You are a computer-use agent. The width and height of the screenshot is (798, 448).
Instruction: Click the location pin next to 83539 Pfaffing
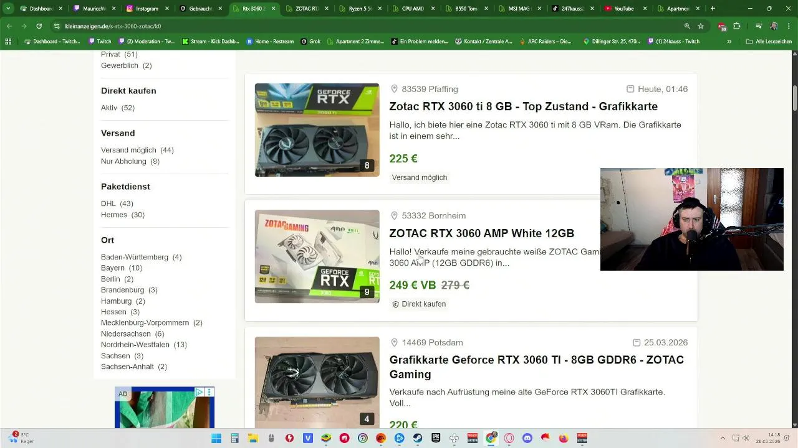point(394,89)
